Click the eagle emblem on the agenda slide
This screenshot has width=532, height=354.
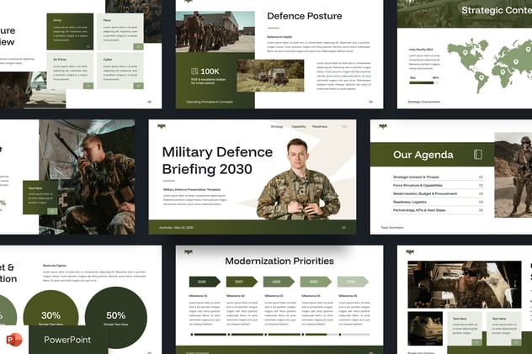385,126
